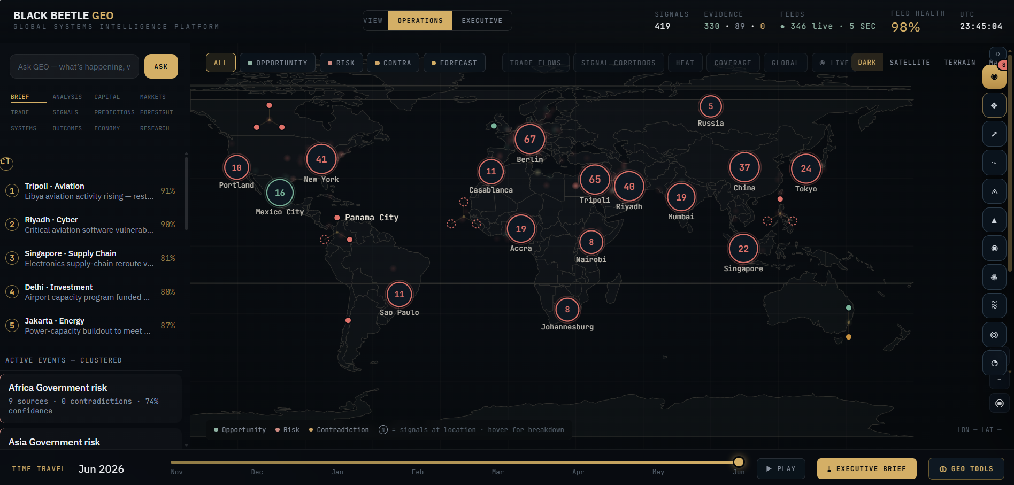Open the PREDICTIONS tab

click(x=114, y=112)
